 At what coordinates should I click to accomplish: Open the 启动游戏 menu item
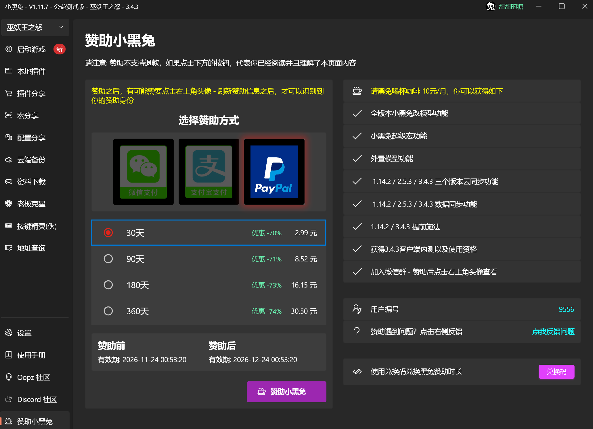tap(35, 49)
